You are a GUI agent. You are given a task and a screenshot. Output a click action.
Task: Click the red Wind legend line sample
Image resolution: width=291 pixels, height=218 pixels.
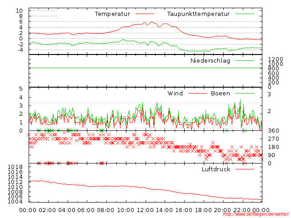tap(198, 93)
